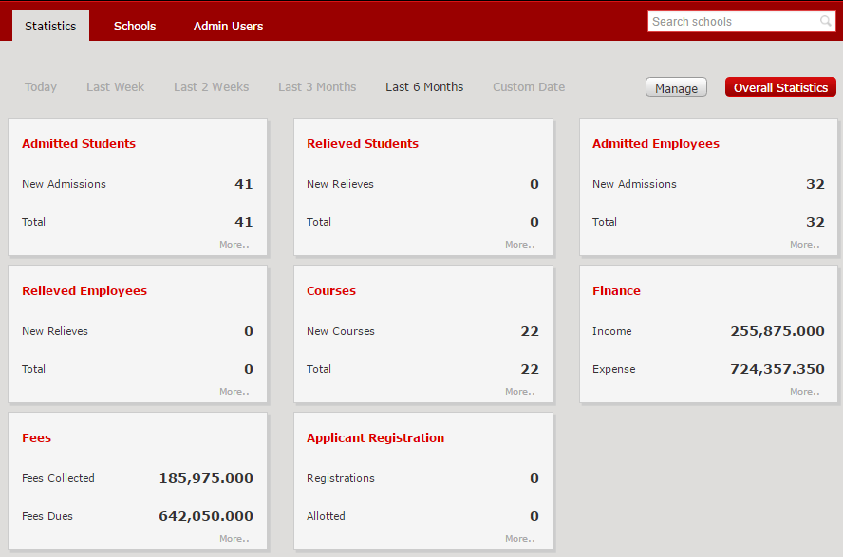The height and width of the screenshot is (557, 843).
Task: View More for Admitted Employees
Action: click(x=804, y=244)
